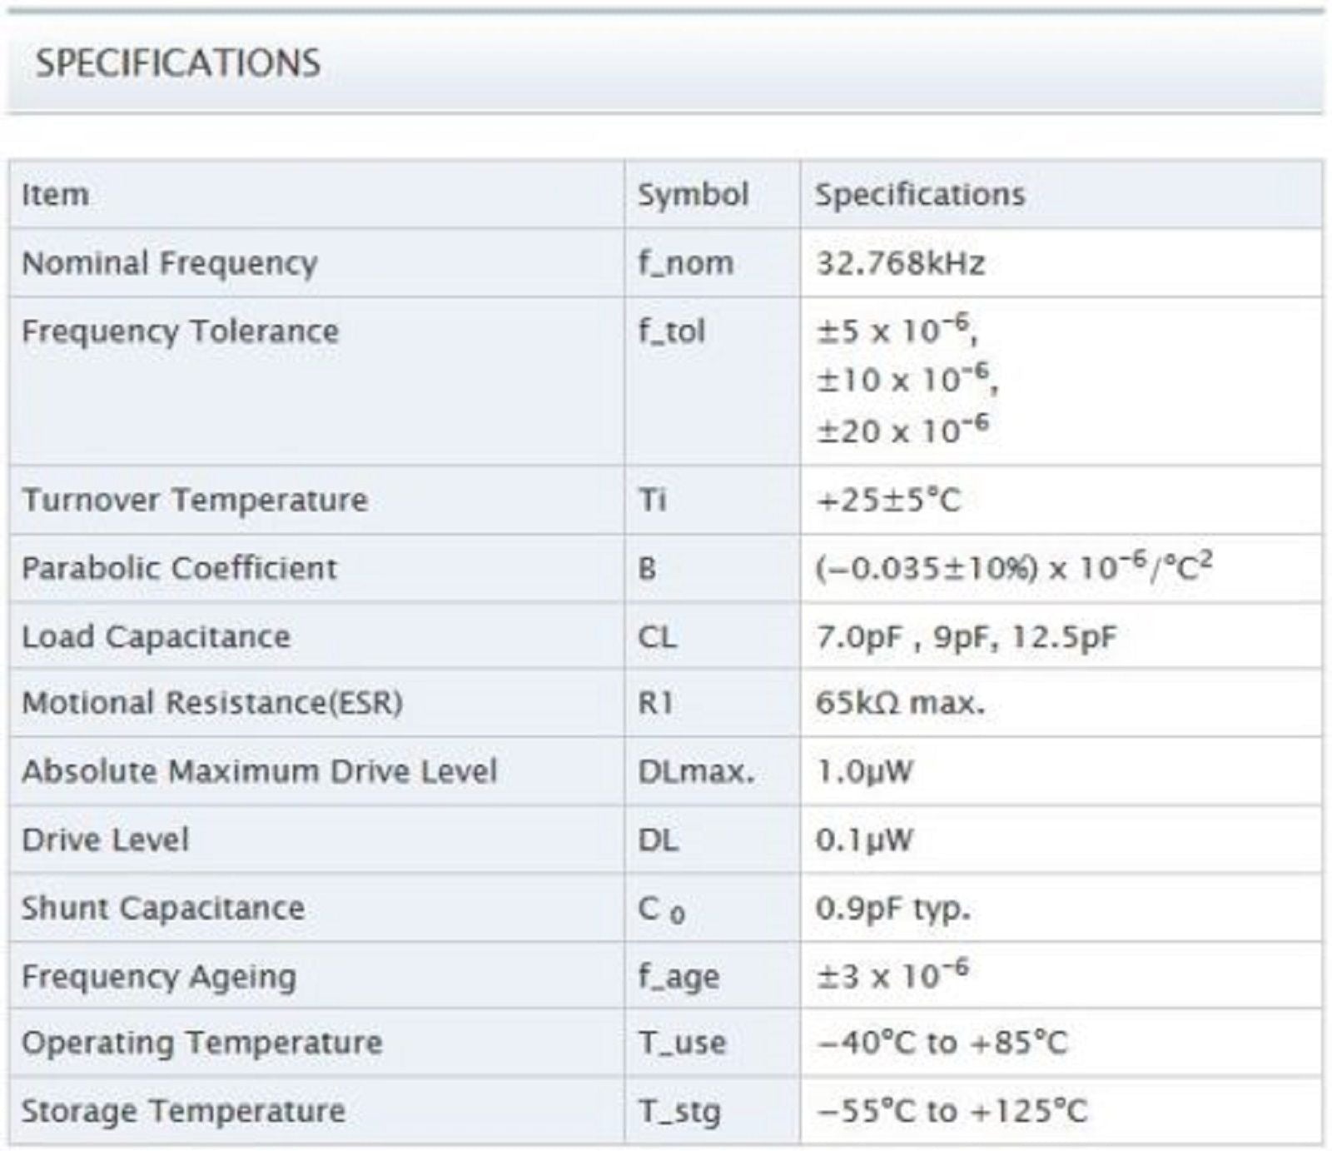Screen dimensions: 1332x1151
Task: Click the Motional Resistance(ESR) label
Action: coord(211,703)
